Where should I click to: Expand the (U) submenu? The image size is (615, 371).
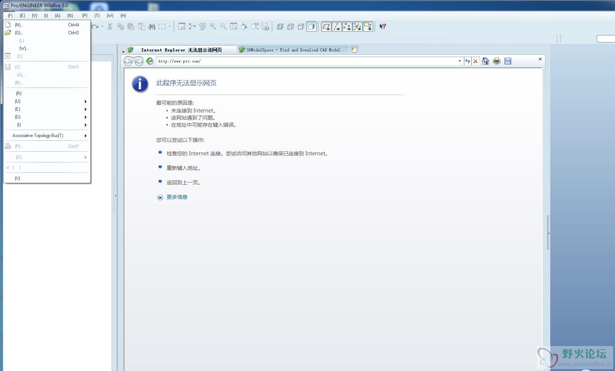tap(47, 101)
